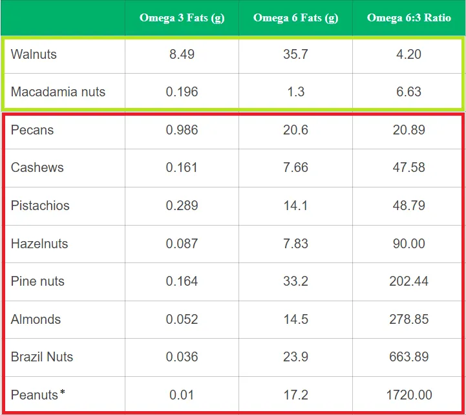Click Brazil Nuts ratio value 663.89
Viewport: 466px width, 415px height.
pyautogui.click(x=409, y=357)
